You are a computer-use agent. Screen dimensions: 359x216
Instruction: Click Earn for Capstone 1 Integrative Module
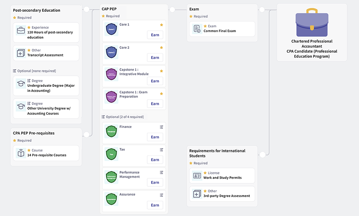155,81
